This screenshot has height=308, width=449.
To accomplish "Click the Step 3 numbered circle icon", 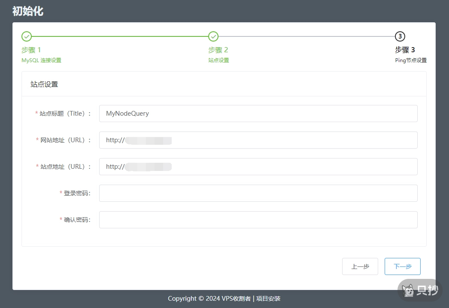I will 400,36.
